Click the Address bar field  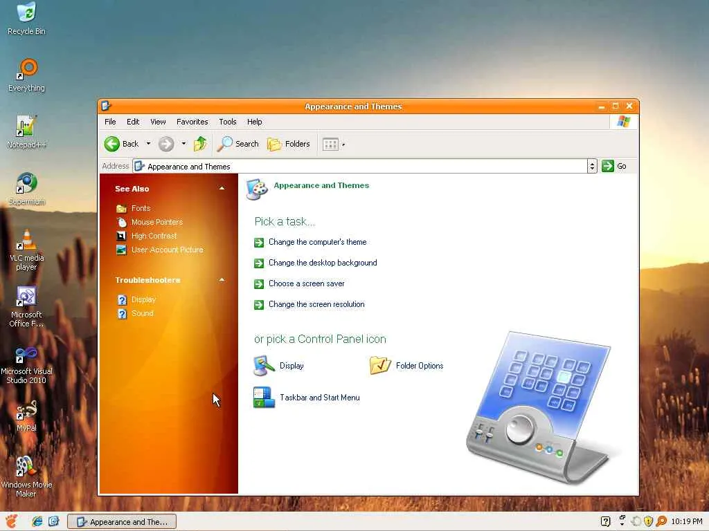pos(360,166)
